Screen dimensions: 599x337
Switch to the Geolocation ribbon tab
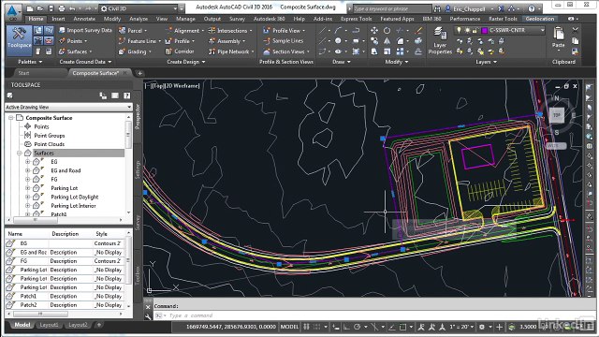click(x=540, y=19)
